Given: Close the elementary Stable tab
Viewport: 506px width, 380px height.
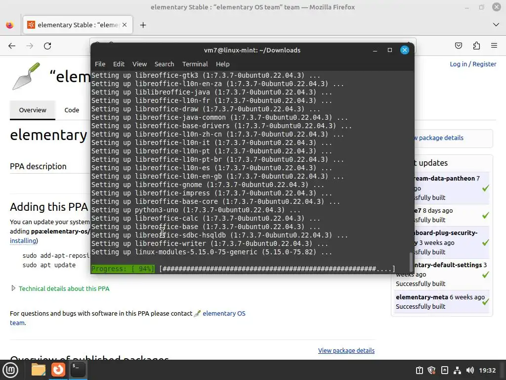Looking at the screenshot, I should click(x=125, y=25).
